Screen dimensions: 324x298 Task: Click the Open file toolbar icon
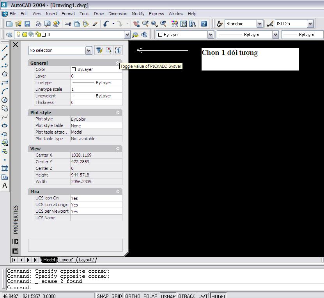coord(18,24)
